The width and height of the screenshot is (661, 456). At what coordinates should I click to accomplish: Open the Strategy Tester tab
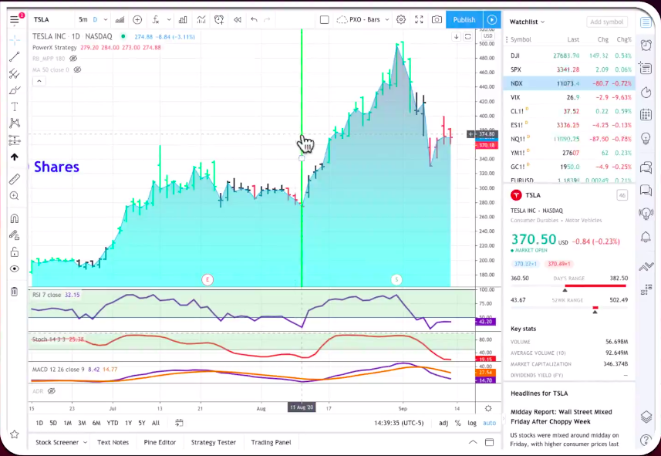pyautogui.click(x=214, y=442)
